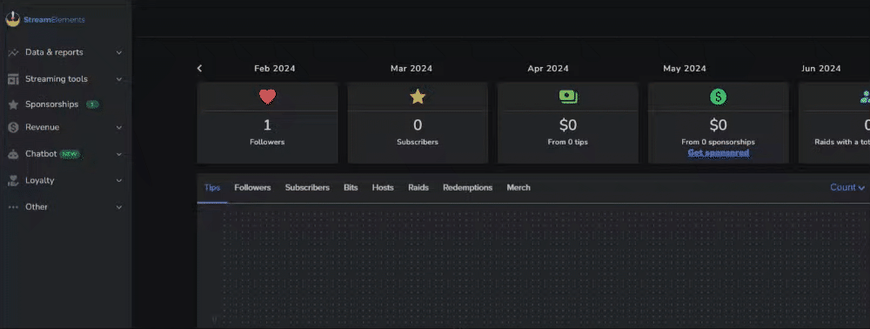Click the Other three-dots icon
The width and height of the screenshot is (870, 329).
click(13, 207)
